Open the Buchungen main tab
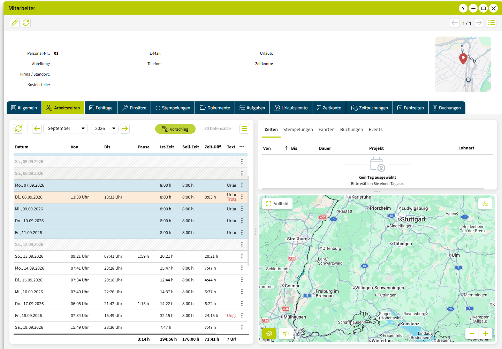Screen dimensions: 502x349 447,108
